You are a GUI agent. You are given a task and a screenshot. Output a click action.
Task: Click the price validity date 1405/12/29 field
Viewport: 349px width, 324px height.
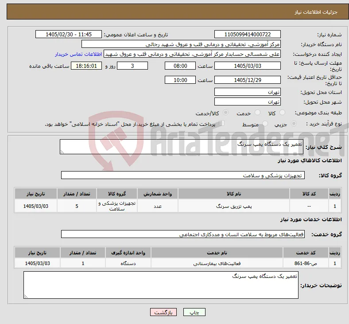(x=247, y=80)
